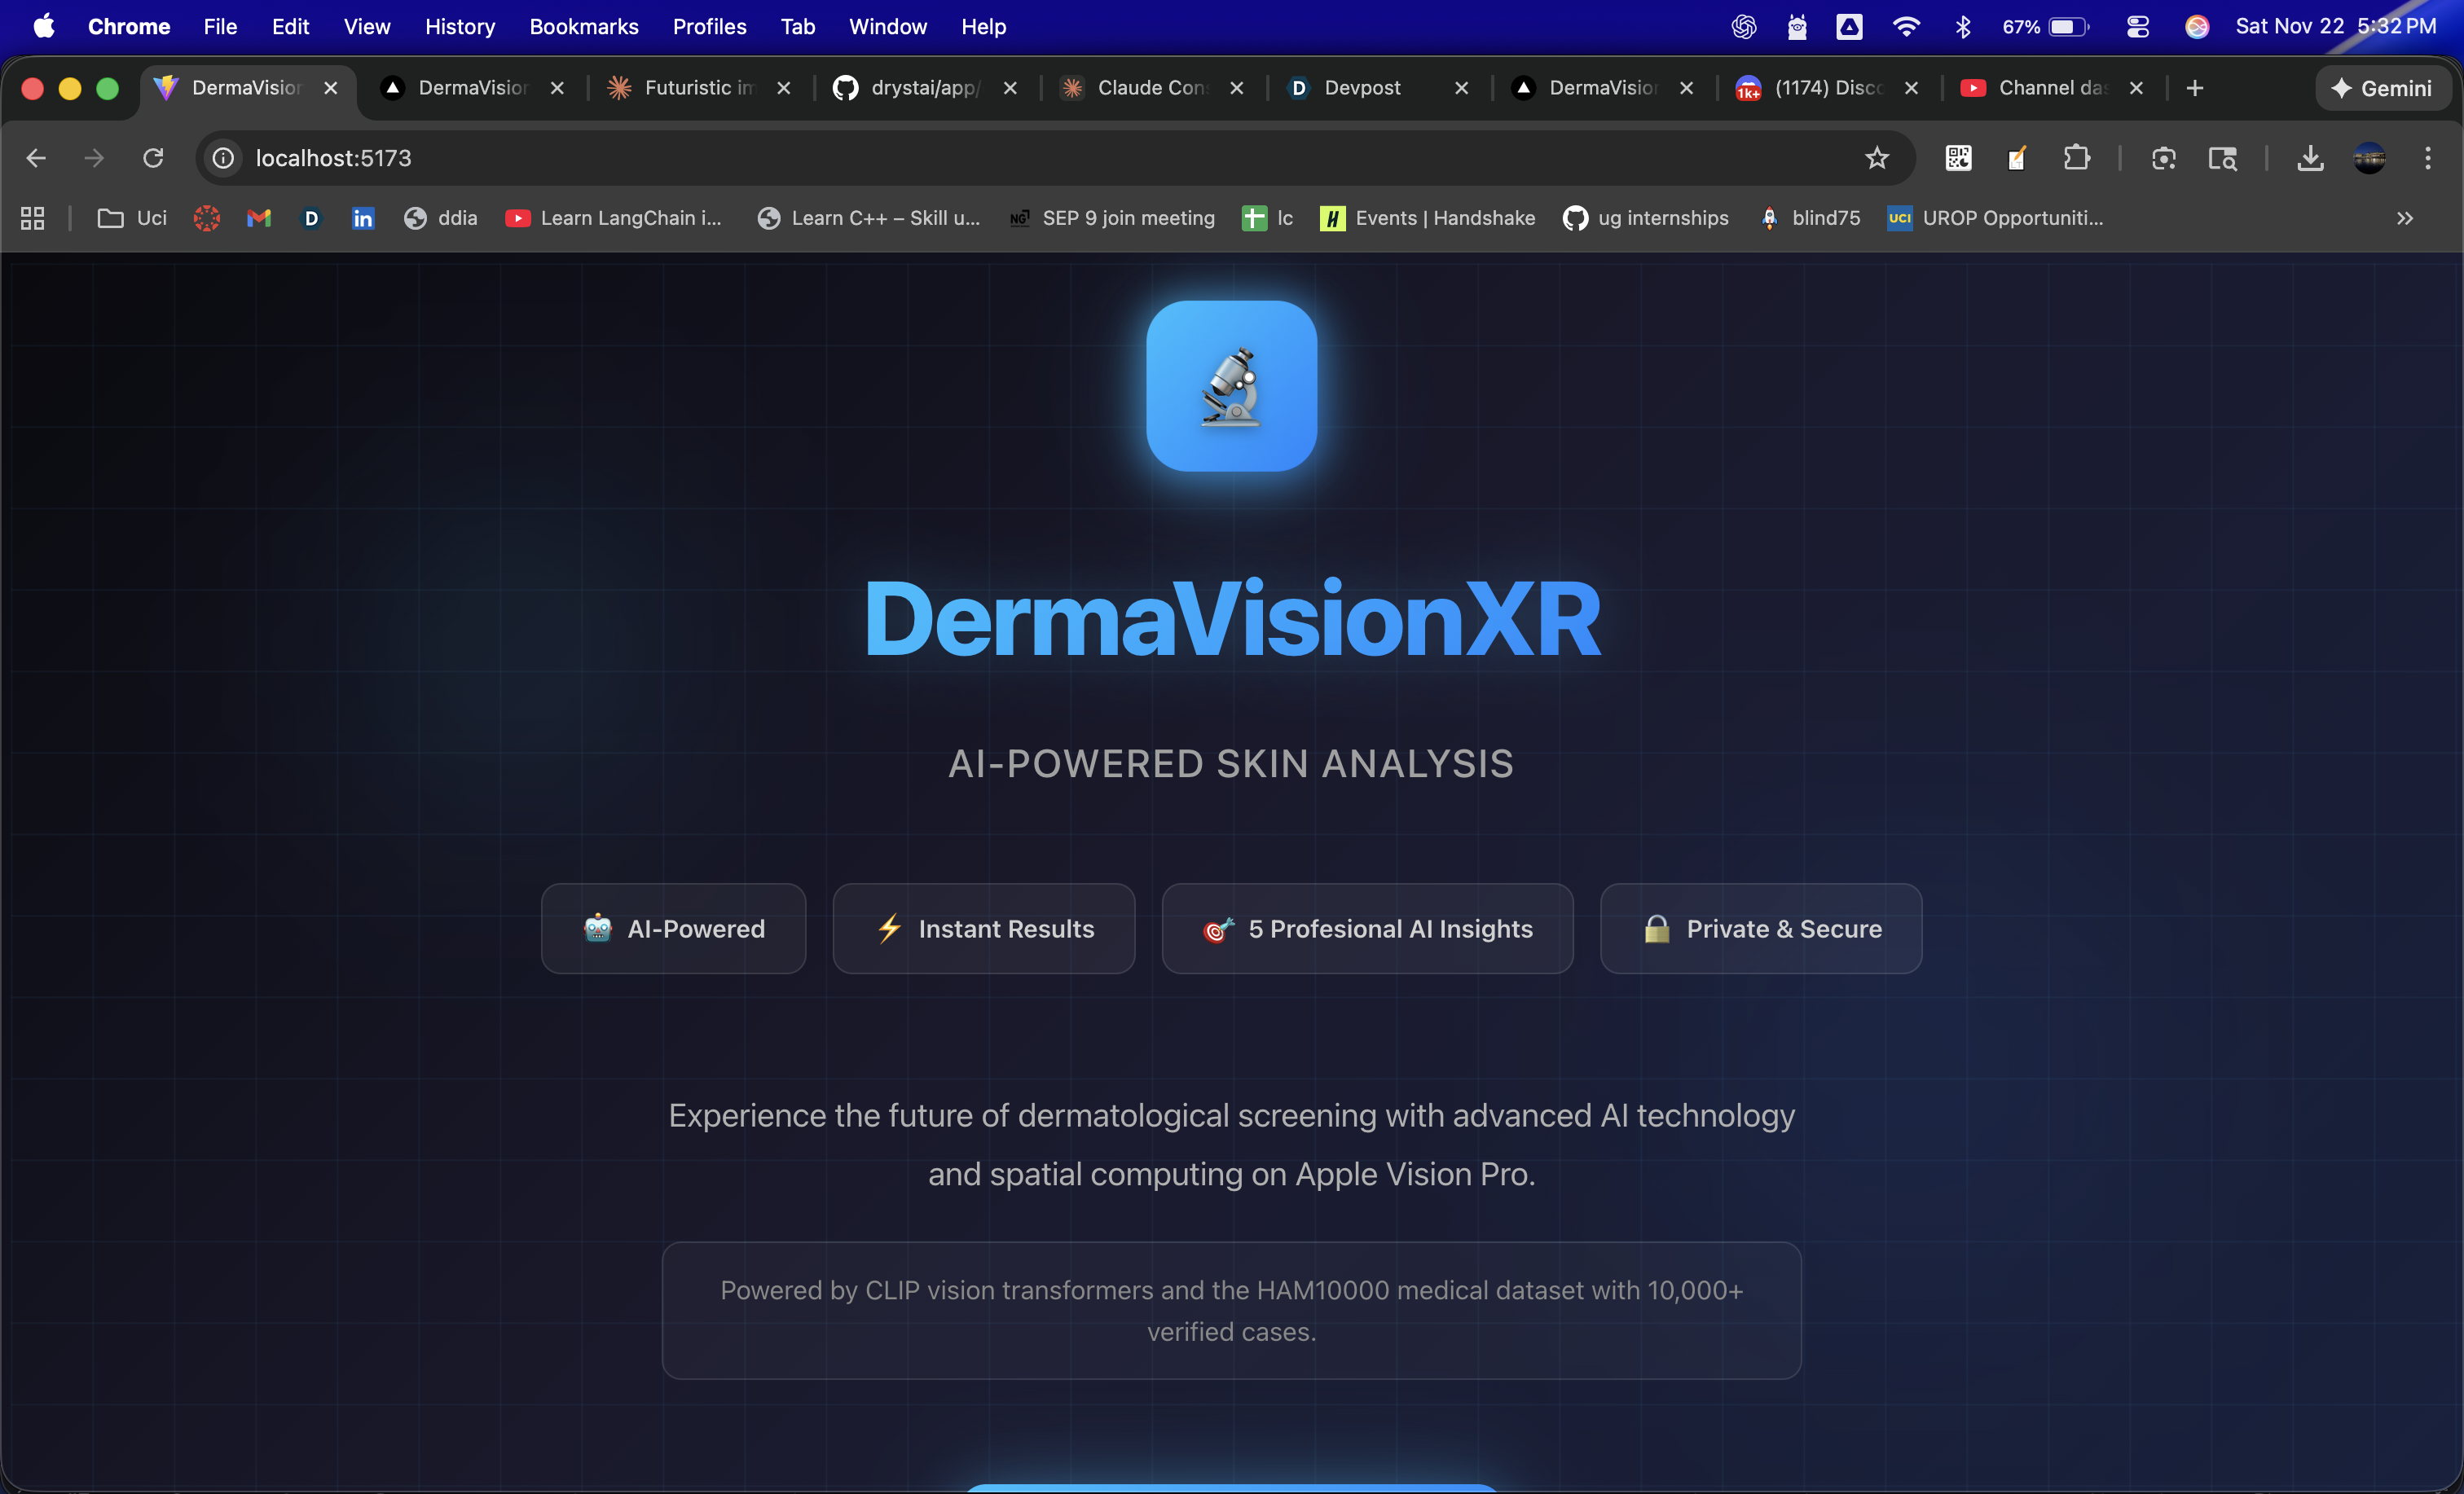The image size is (2464, 1494).
Task: Open the Extensions puzzle icon
Action: pos(2076,158)
